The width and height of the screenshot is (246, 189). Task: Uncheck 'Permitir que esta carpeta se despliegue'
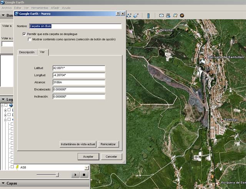[x=25, y=34]
